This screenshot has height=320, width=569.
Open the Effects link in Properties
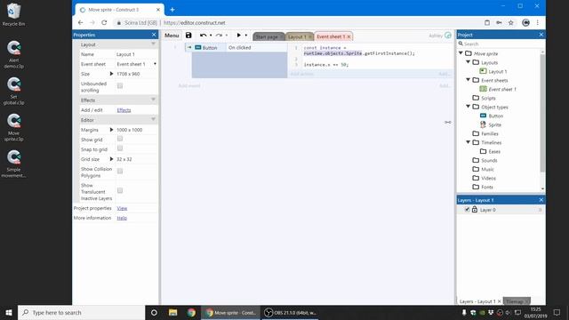124,110
